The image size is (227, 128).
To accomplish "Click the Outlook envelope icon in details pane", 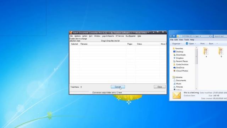I will pyautogui.click(x=177, y=95).
